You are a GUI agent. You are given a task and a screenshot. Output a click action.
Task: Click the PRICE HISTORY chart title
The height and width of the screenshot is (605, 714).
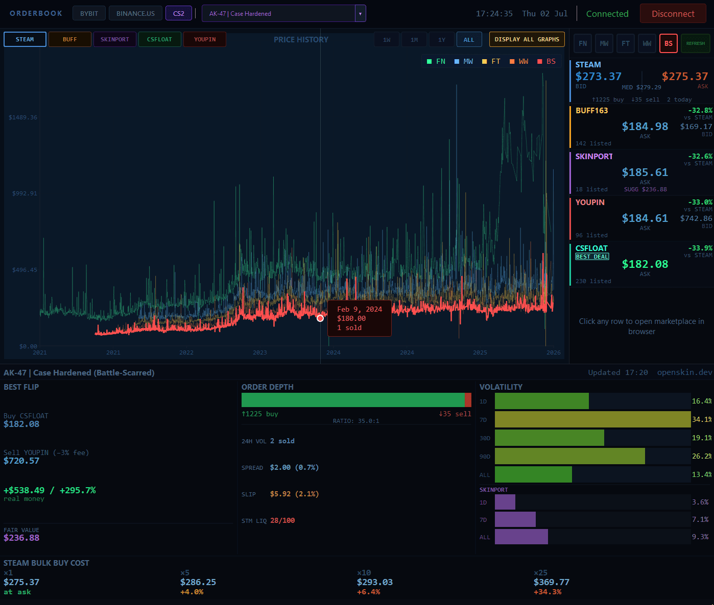tap(301, 39)
